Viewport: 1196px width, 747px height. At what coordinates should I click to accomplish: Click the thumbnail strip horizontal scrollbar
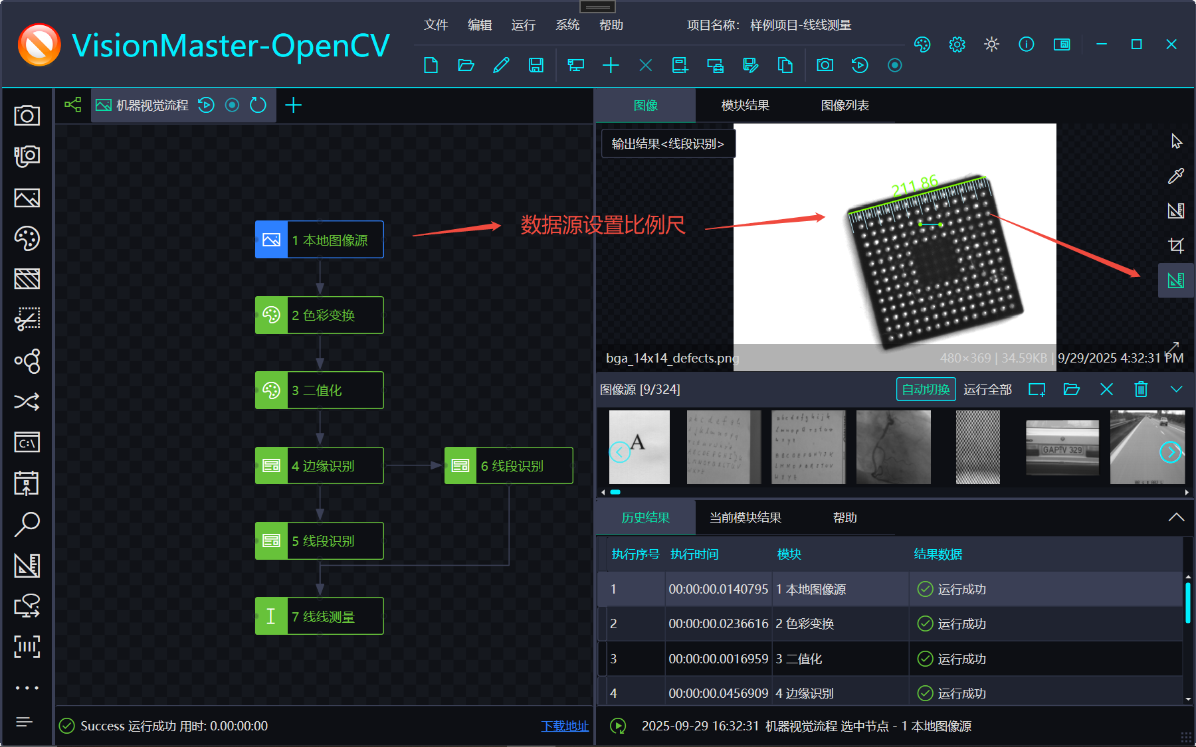point(615,492)
